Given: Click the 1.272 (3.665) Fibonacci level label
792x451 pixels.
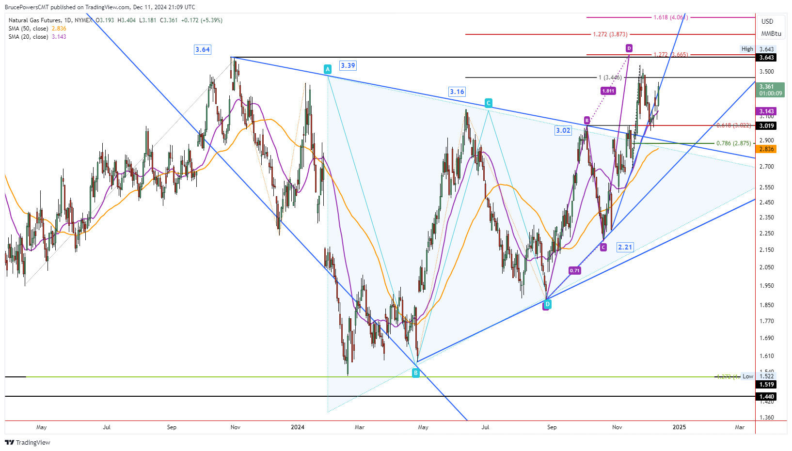Looking at the screenshot, I should point(671,54).
